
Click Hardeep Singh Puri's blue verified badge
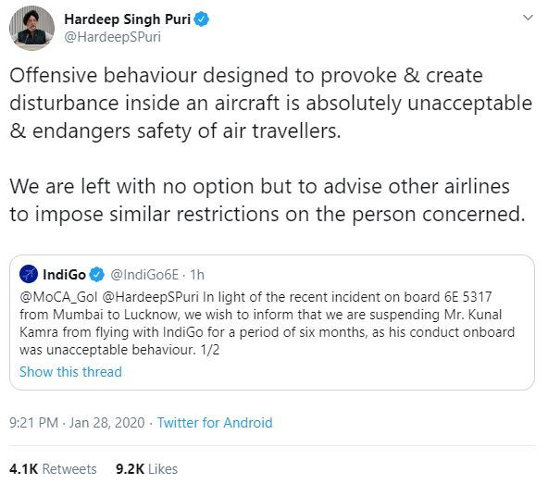pyautogui.click(x=202, y=19)
